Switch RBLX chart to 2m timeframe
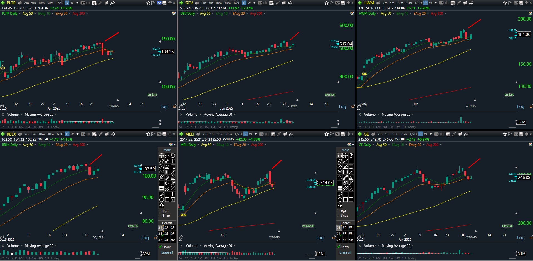This screenshot has width=533, height=261. click(27, 134)
